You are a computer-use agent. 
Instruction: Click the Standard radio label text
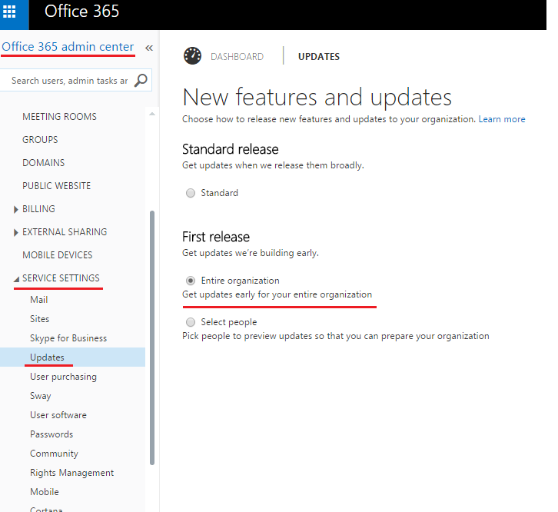click(219, 193)
